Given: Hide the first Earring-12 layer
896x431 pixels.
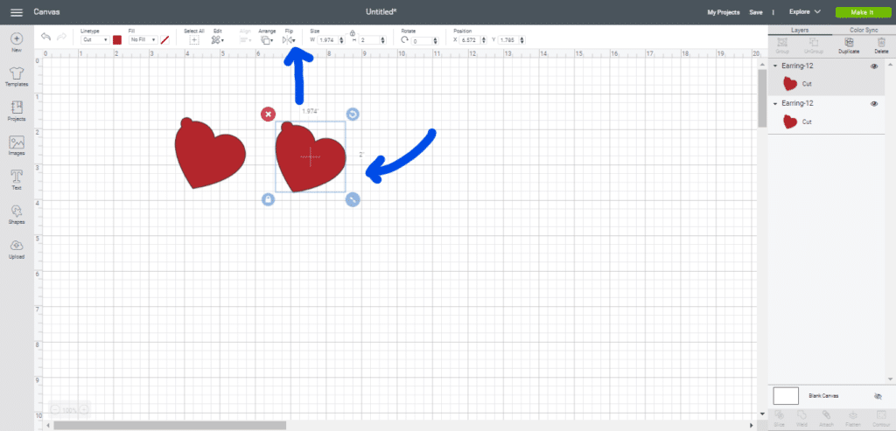Looking at the screenshot, I should click(x=873, y=66).
